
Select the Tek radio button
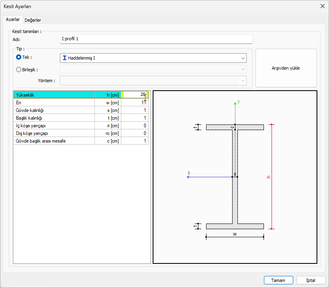[18, 57]
